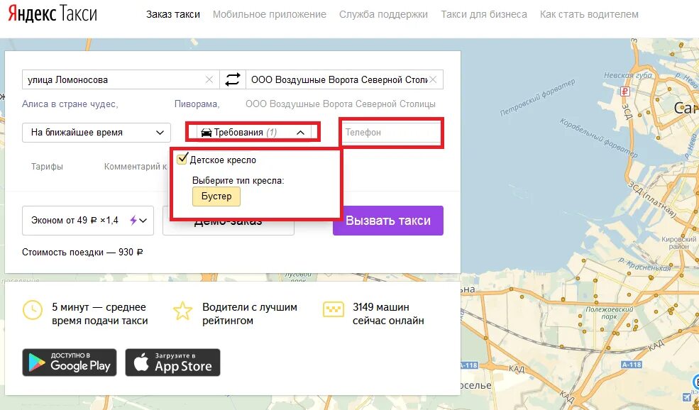Click the taxi icon near 3149 машин
Viewport: 699px width, 410px height.
click(333, 309)
